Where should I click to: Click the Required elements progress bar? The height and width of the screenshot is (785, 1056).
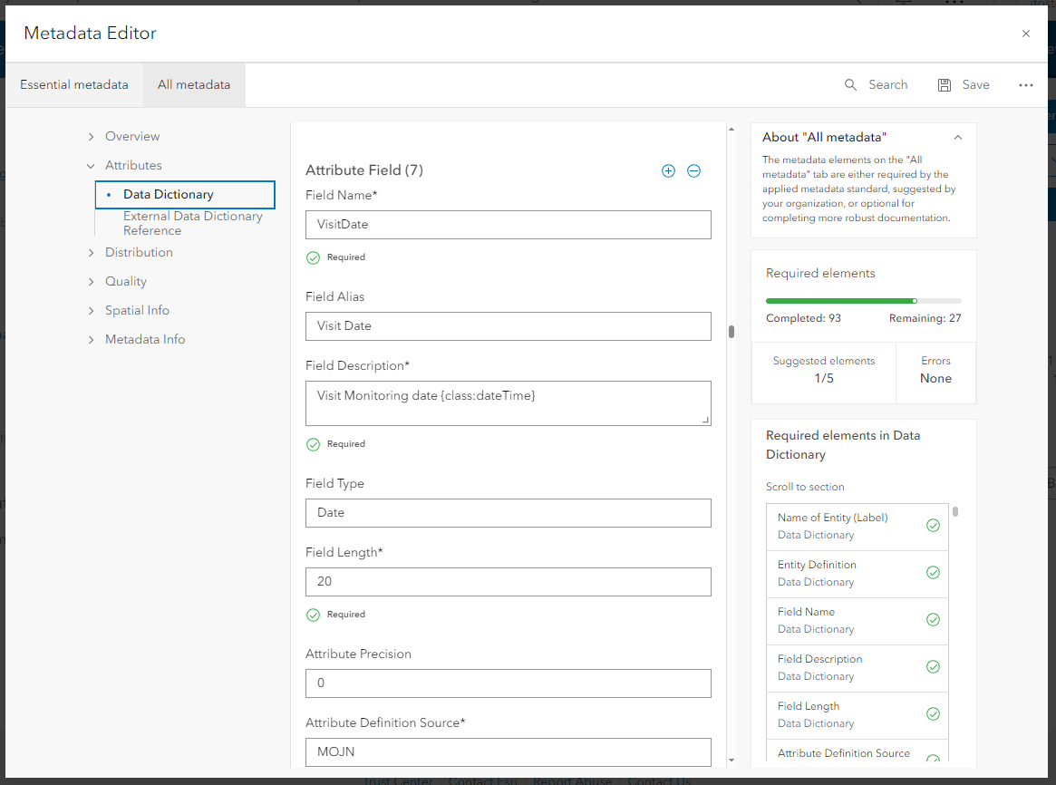pyautogui.click(x=864, y=301)
